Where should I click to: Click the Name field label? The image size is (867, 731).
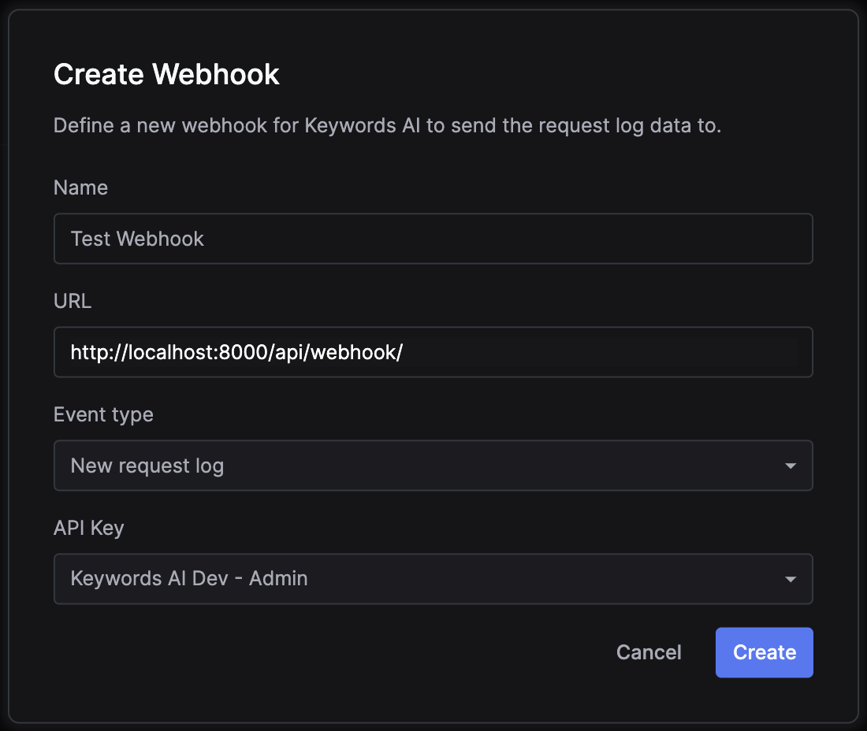pos(80,187)
